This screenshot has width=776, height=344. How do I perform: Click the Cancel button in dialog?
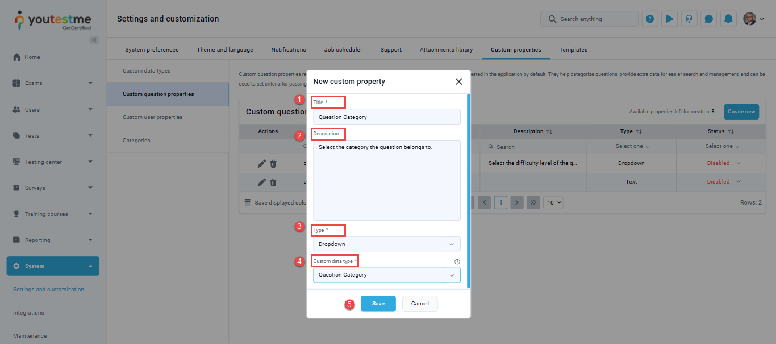tap(420, 304)
